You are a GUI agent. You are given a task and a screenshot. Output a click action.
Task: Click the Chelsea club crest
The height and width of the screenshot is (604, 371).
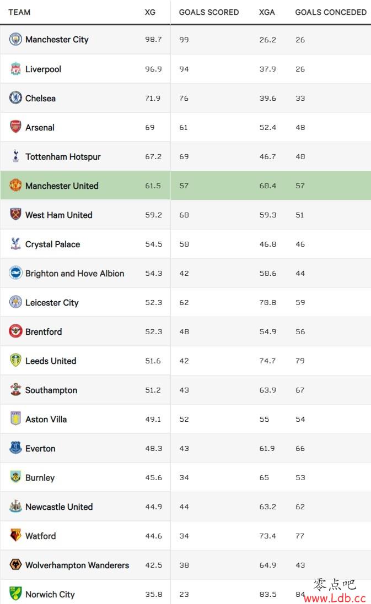[x=15, y=98]
